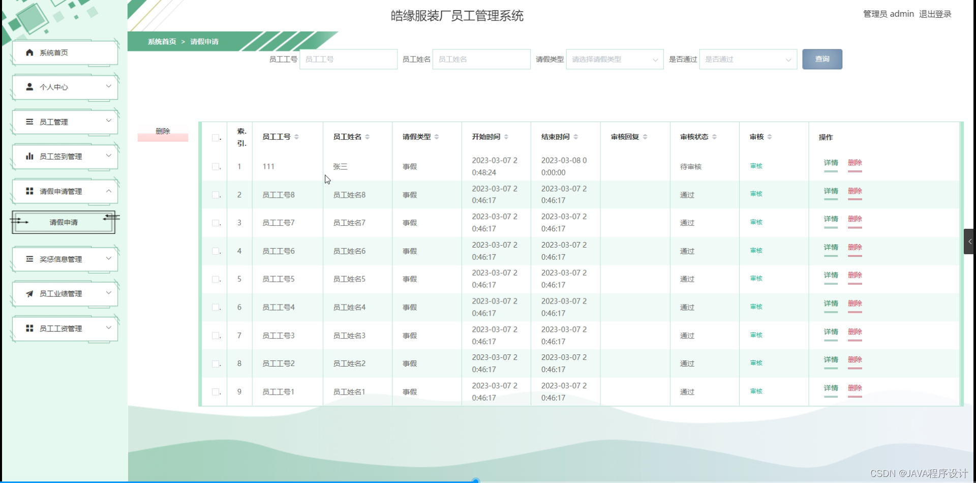The width and height of the screenshot is (976, 483).
Task: Select the person icon for 个人中心
Action: coord(28,86)
